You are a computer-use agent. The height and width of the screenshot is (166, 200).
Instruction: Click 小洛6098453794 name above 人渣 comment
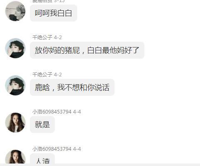point(52,149)
